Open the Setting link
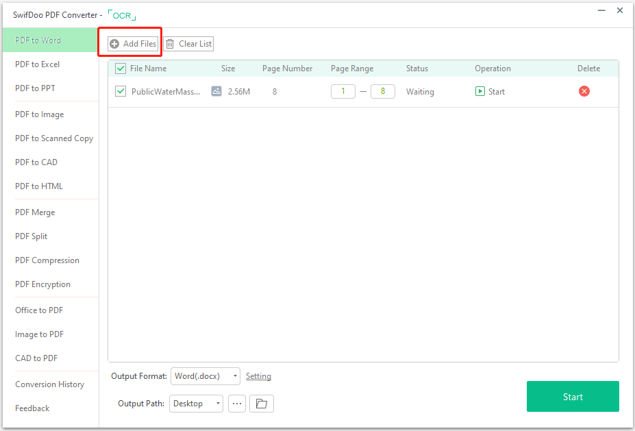The width and height of the screenshot is (635, 431). coord(258,376)
